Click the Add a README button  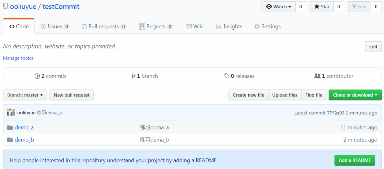[x=355, y=160]
